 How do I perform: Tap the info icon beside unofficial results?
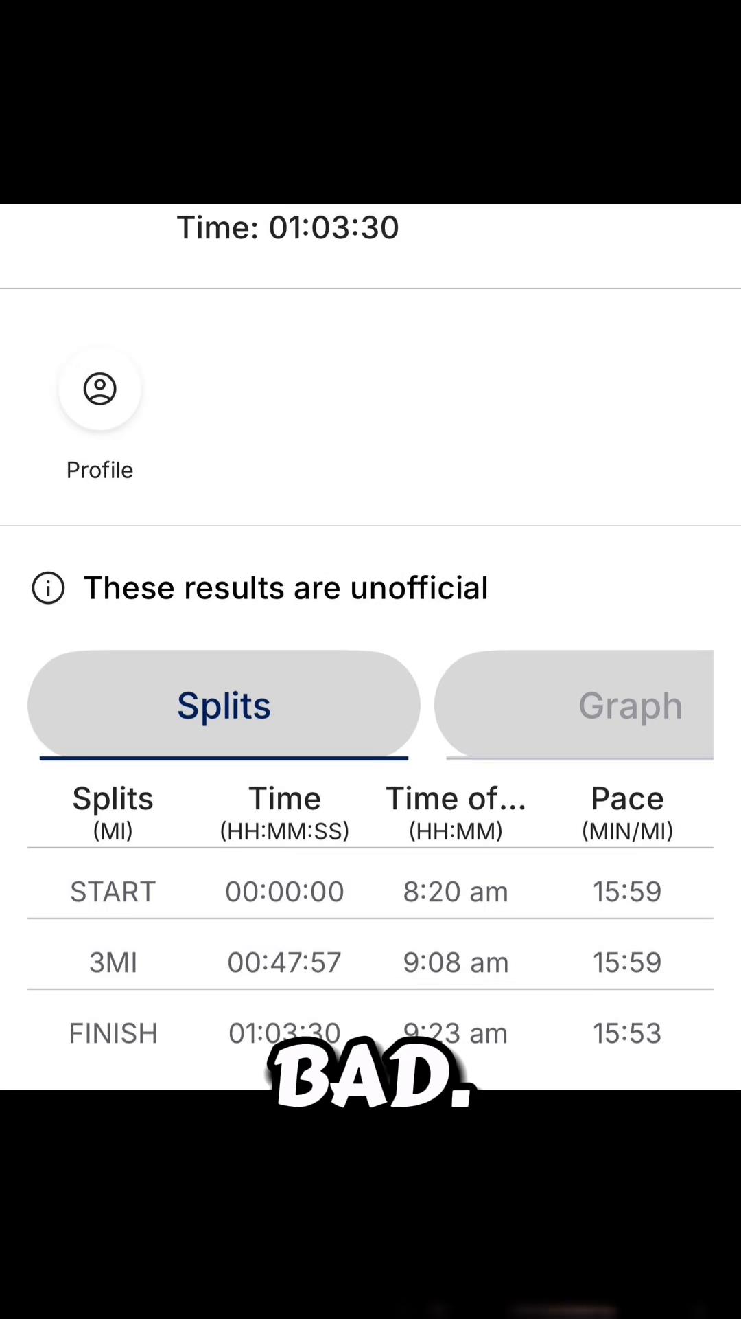[x=48, y=588]
